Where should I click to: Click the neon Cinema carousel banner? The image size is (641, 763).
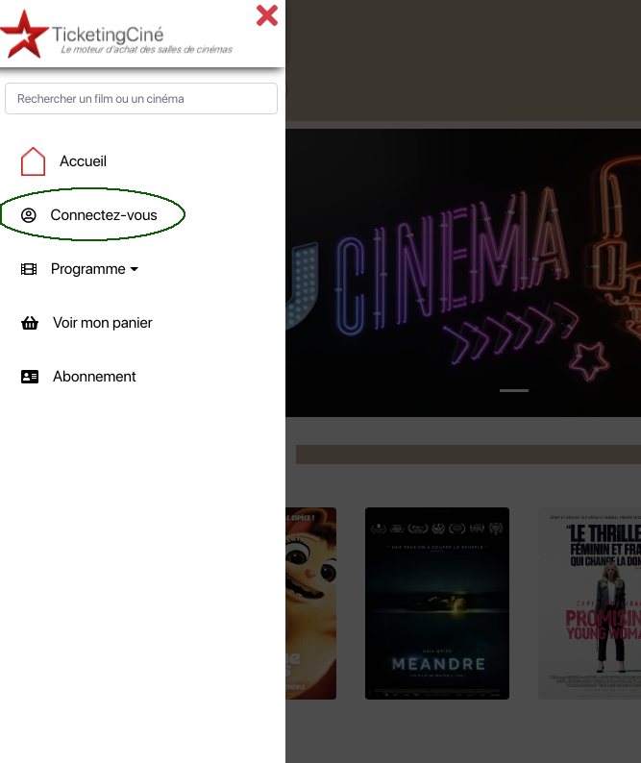463,273
